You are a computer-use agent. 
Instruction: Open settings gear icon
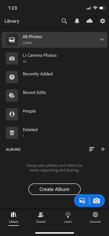pyautogui.click(x=103, y=21)
